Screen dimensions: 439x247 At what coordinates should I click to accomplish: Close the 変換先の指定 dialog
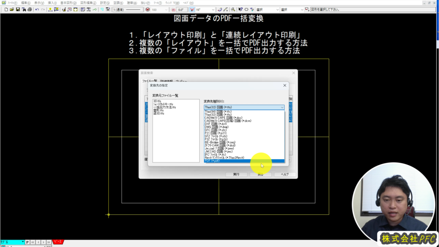(x=285, y=85)
